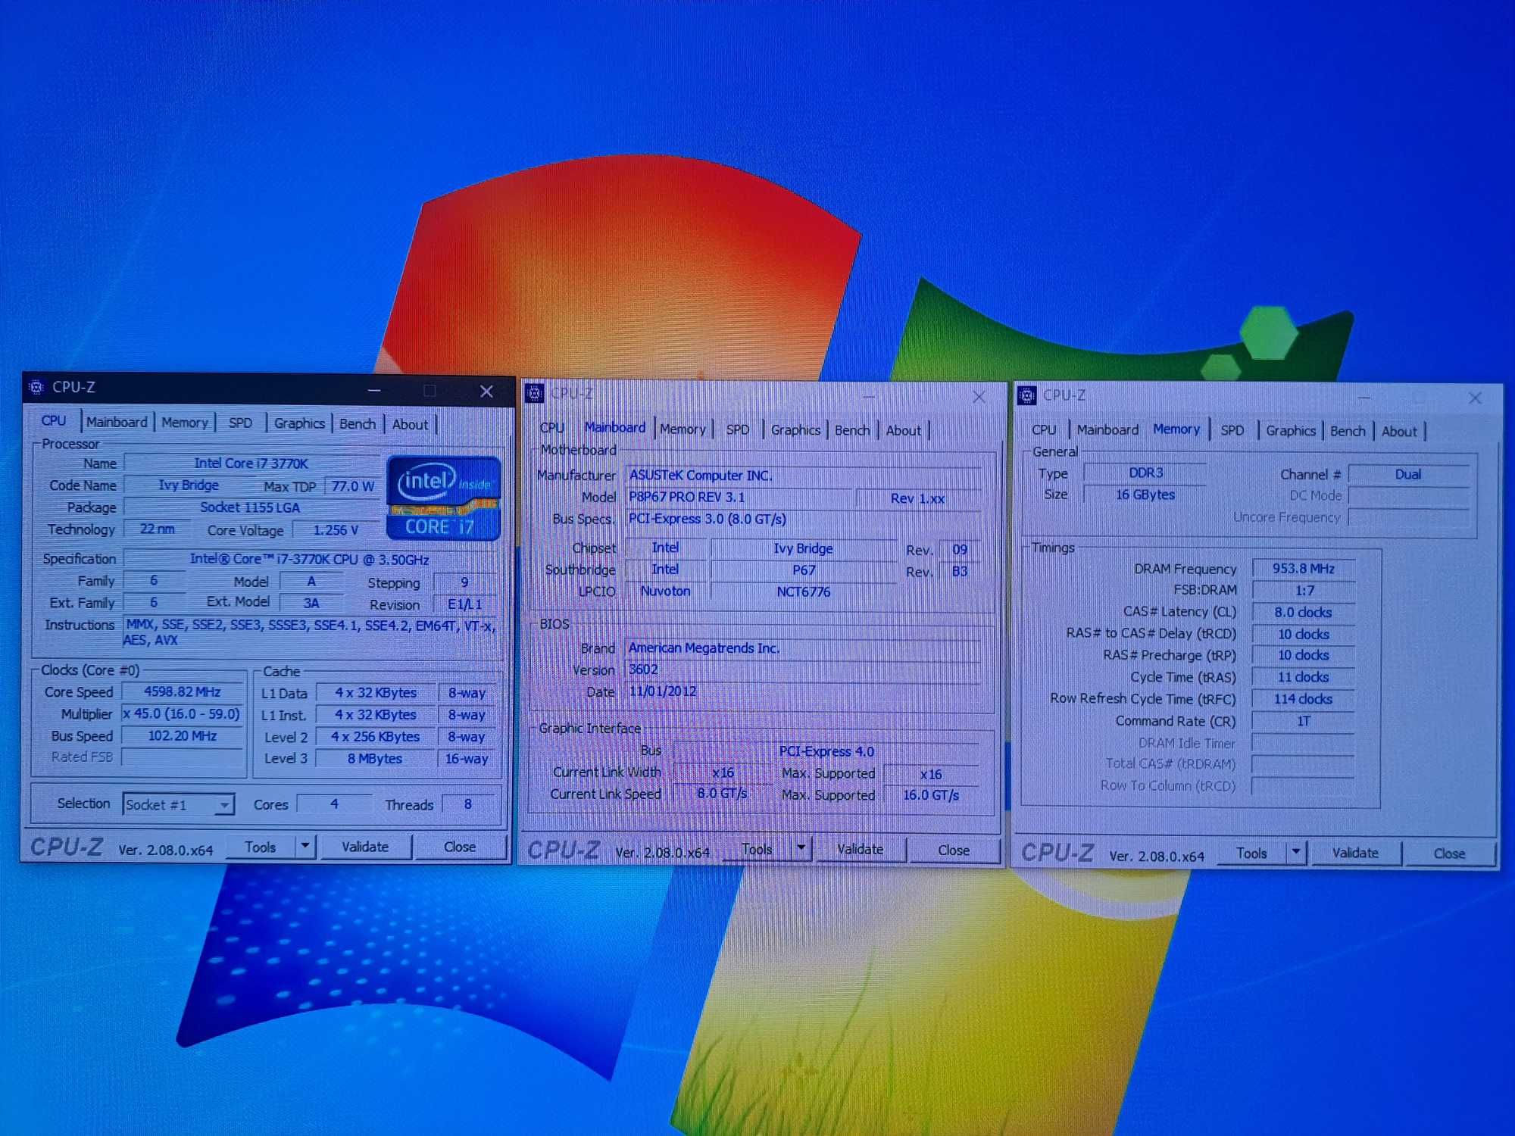Click Validate in the middle CPU-Z window
This screenshot has width=1515, height=1136.
coord(860,850)
